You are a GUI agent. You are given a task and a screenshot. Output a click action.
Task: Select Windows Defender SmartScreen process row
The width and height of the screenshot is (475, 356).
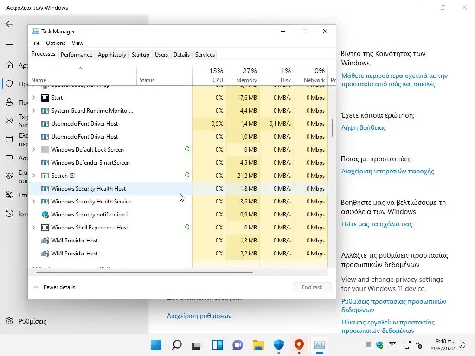[178, 163]
